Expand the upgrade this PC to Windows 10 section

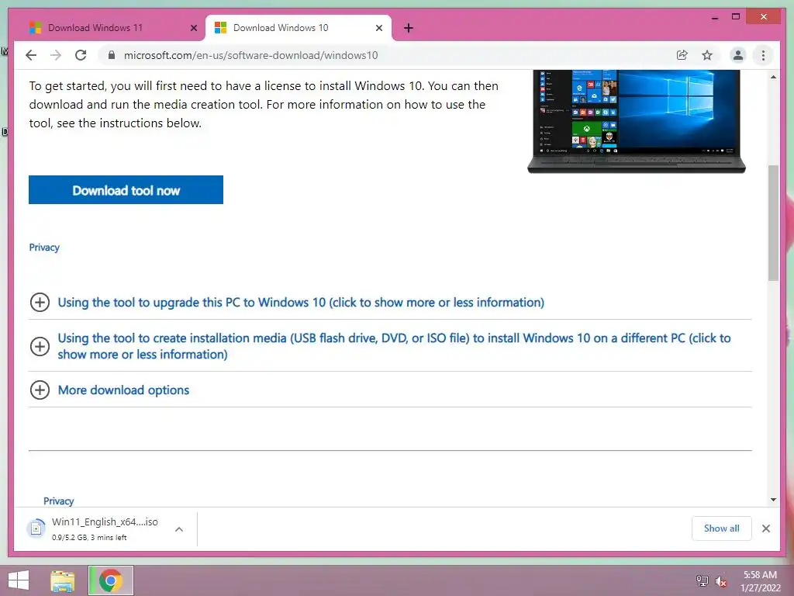[301, 303]
